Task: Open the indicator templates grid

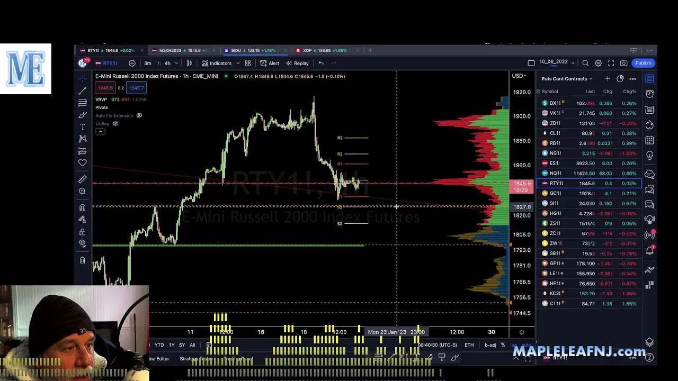Action: 247,63
